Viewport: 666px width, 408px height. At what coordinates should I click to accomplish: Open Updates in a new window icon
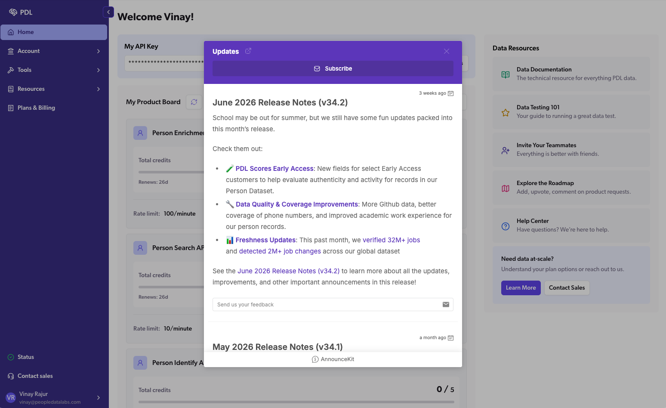[x=248, y=51]
